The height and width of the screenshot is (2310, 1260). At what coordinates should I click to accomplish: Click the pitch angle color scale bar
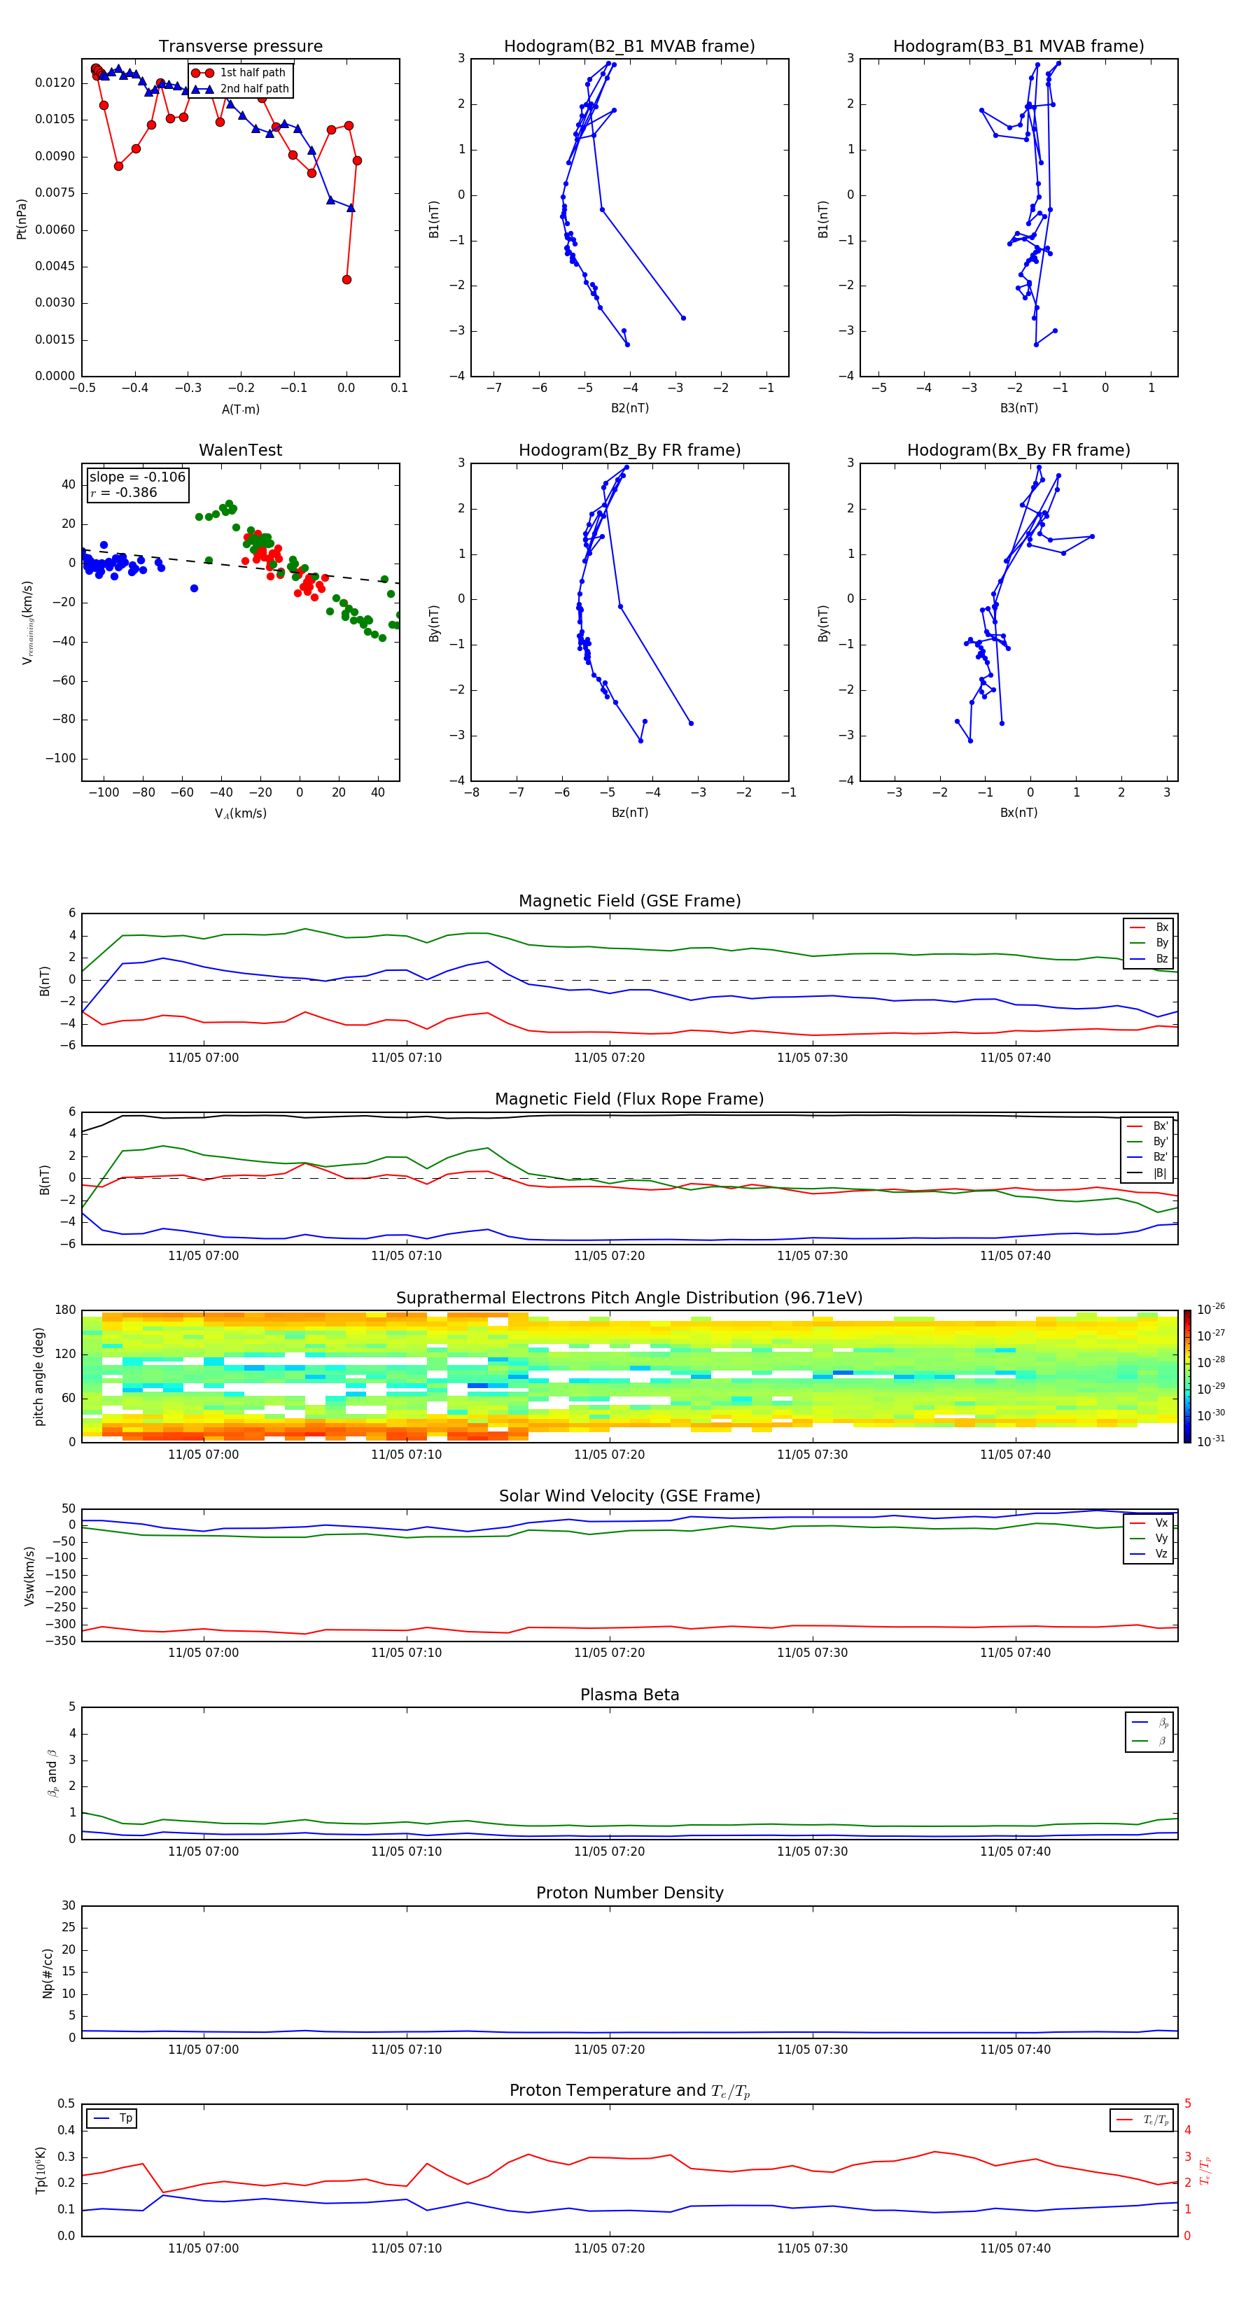[x=1186, y=1376]
